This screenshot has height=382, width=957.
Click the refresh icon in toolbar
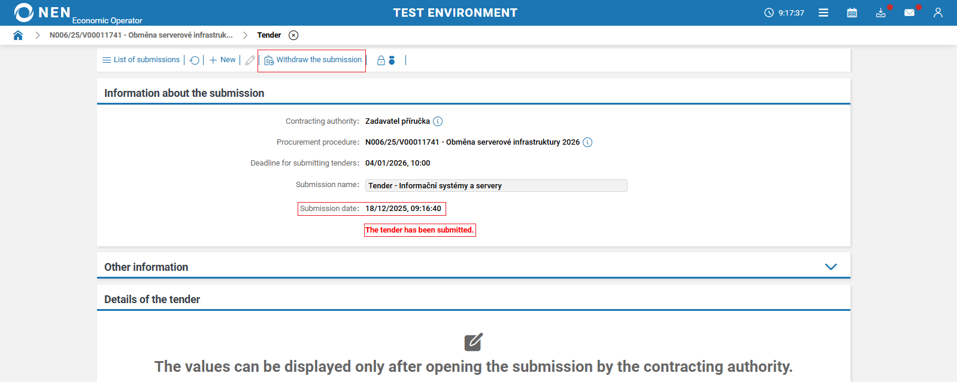coord(195,60)
